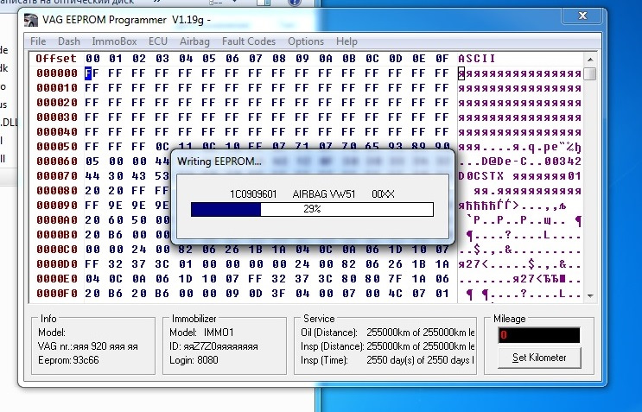Click the hex view scroll down arrow
This screenshot has width=642, height=412.
pyautogui.click(x=590, y=295)
